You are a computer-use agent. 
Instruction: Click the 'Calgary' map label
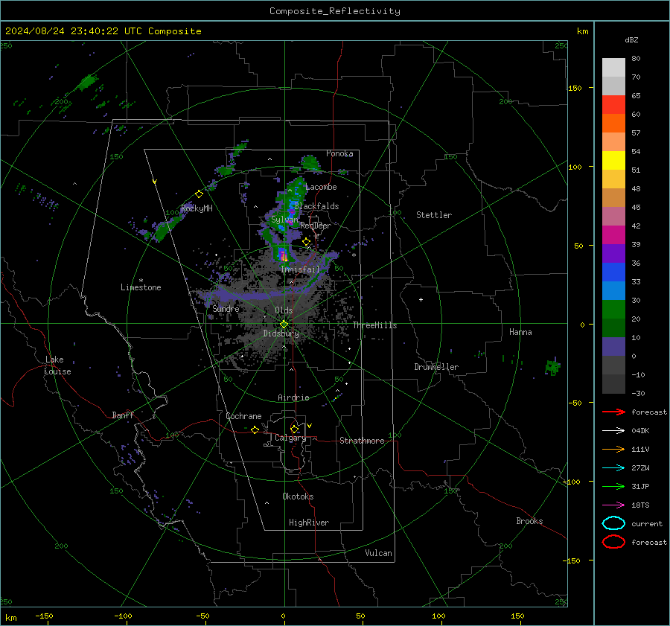(x=290, y=438)
